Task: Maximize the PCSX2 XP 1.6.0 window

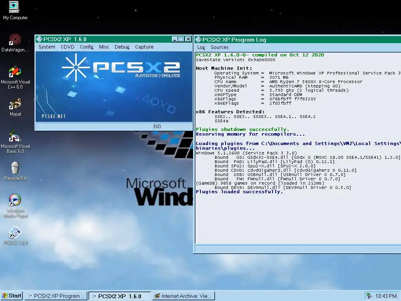Action: point(181,39)
